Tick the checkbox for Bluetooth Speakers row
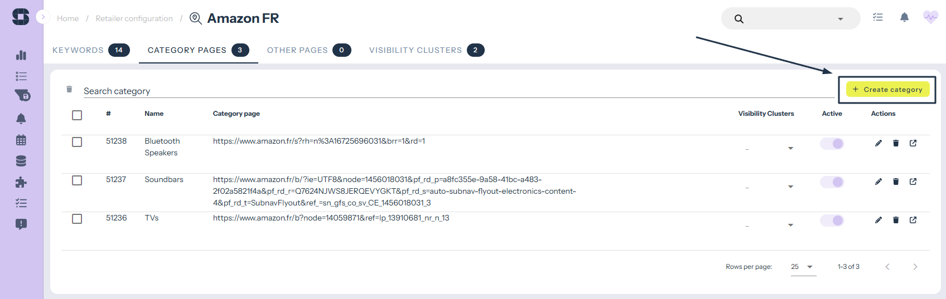 [x=77, y=142]
